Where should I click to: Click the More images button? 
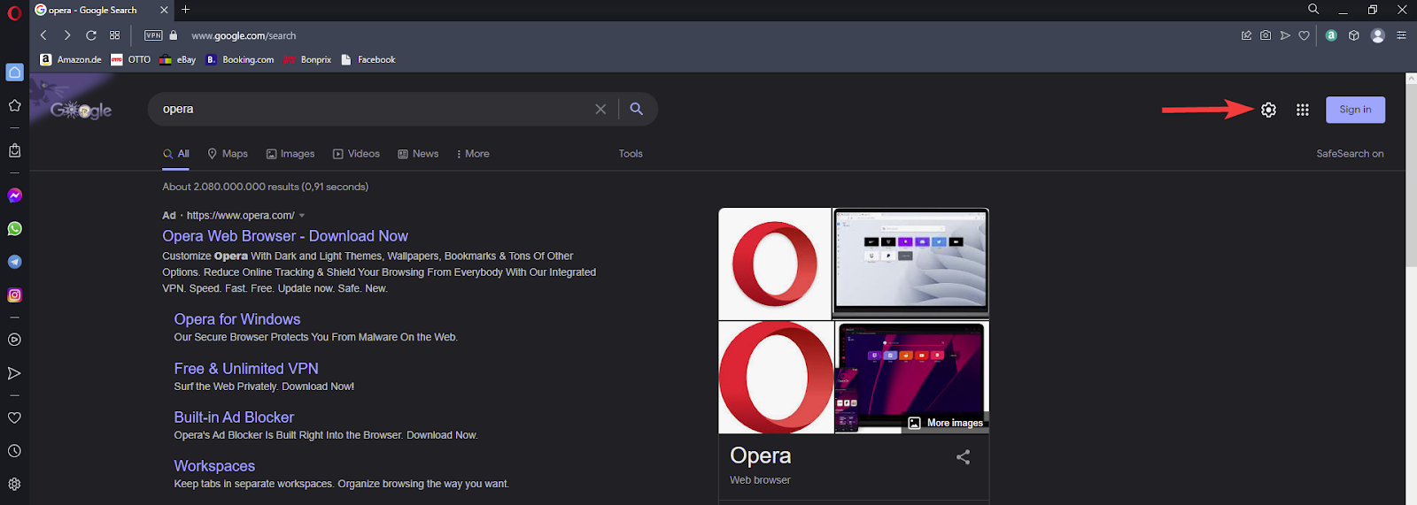click(946, 423)
